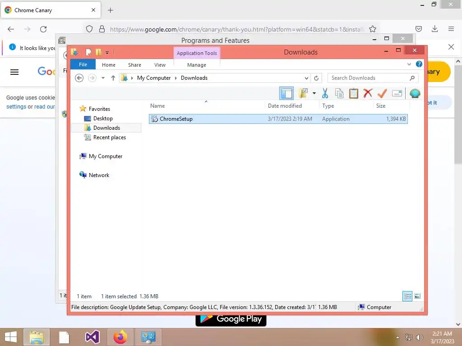The height and width of the screenshot is (346, 462).
Task: Reload the page in Firefox
Action: click(x=43, y=29)
